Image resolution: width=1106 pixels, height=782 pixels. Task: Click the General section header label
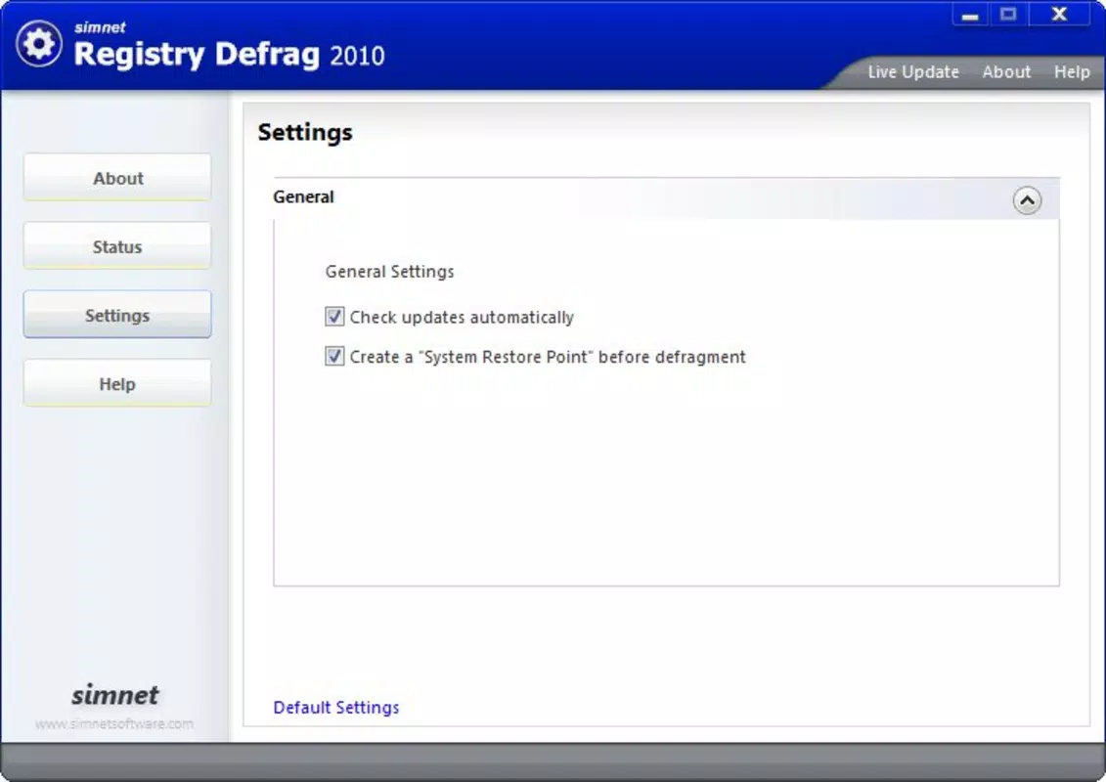[303, 196]
